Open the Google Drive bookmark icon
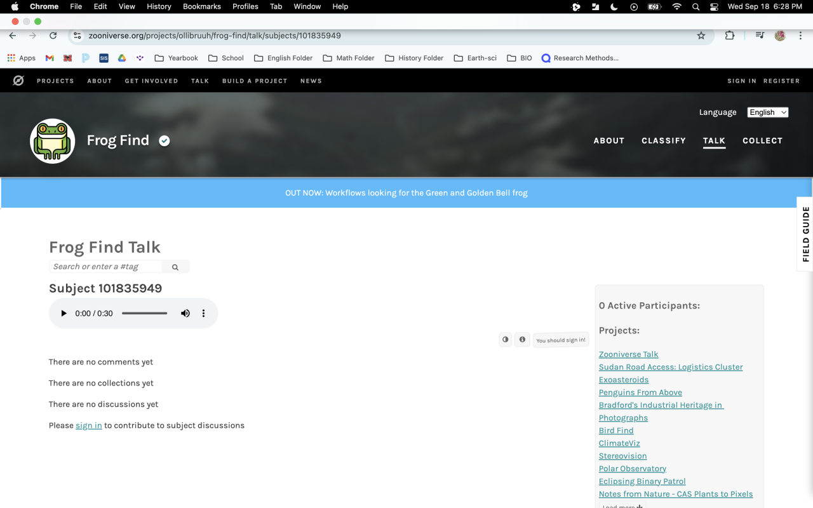 (122, 58)
